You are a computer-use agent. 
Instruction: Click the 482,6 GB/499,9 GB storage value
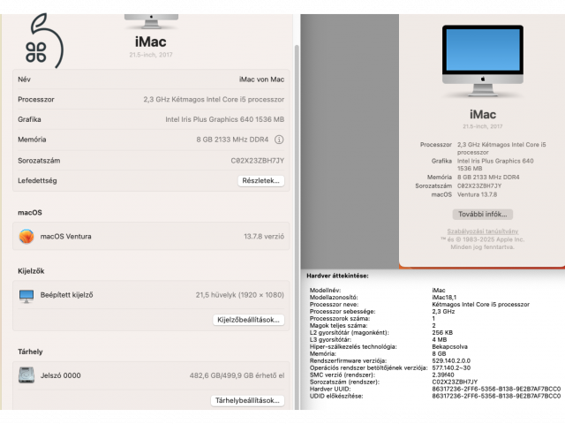pos(237,375)
